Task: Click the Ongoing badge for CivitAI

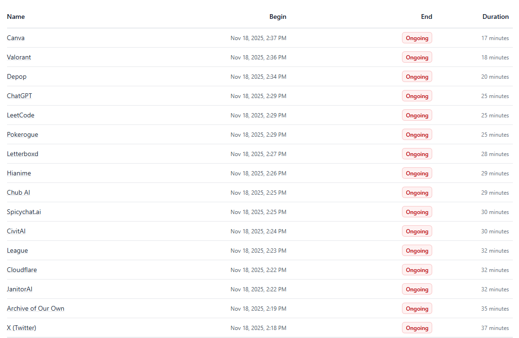Action: click(417, 231)
